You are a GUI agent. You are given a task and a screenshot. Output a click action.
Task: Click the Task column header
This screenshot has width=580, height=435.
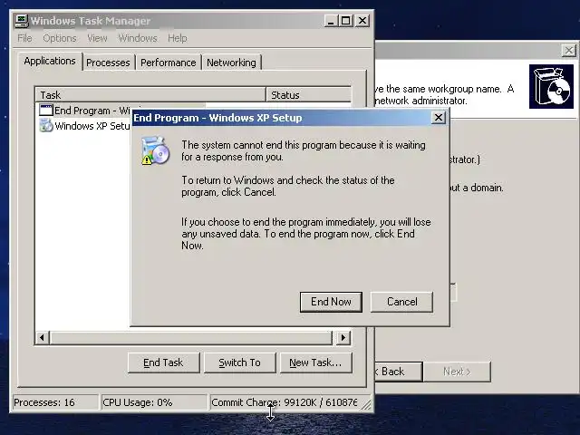coord(151,95)
